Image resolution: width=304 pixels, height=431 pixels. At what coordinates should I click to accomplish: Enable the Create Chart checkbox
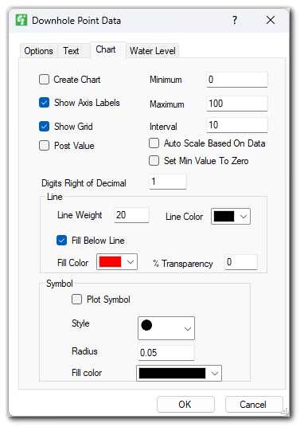[x=44, y=80]
